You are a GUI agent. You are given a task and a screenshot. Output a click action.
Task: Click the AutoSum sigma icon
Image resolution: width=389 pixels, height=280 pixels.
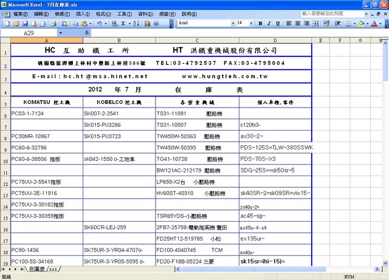click(x=123, y=24)
